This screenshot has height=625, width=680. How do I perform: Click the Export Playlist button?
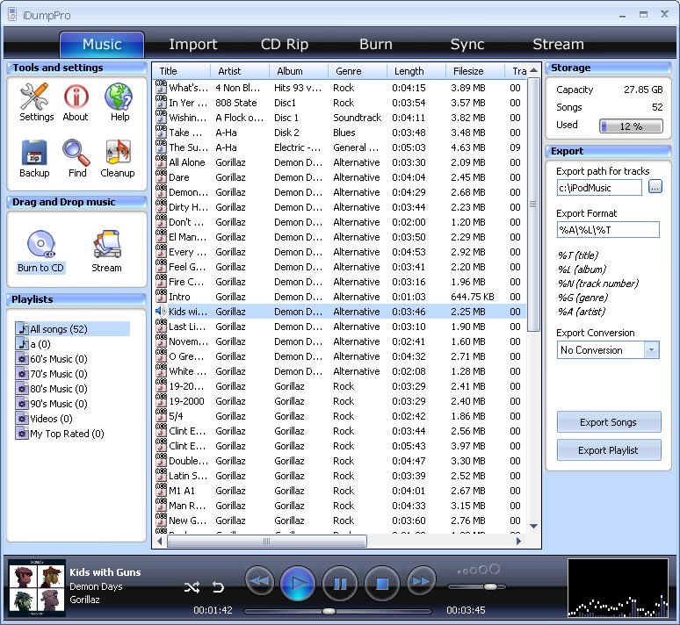point(608,450)
